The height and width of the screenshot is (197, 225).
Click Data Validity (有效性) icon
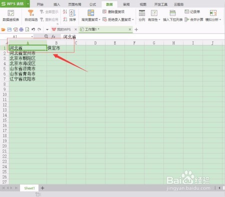click(154, 13)
